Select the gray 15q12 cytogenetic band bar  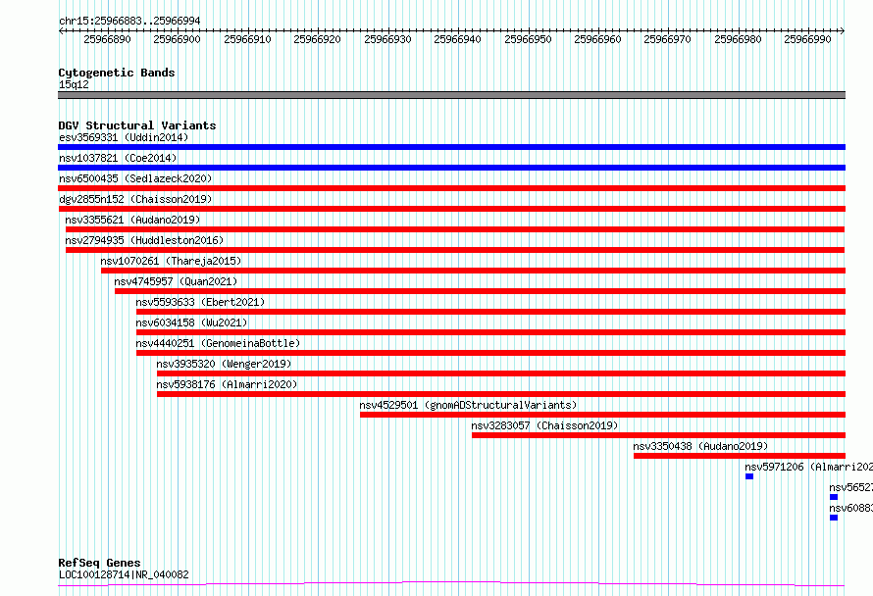[451, 95]
